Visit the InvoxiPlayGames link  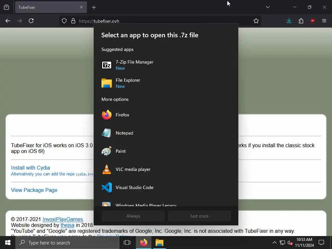(x=63, y=219)
